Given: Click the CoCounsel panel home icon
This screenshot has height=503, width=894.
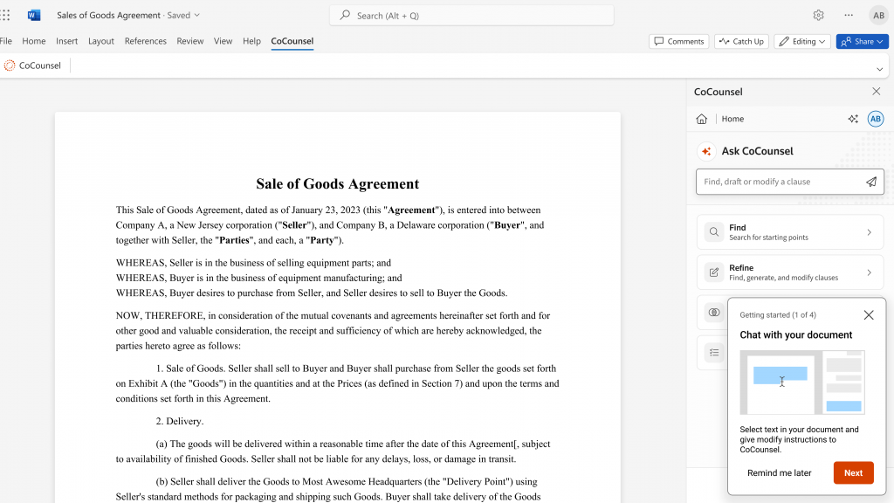Looking at the screenshot, I should tap(702, 119).
